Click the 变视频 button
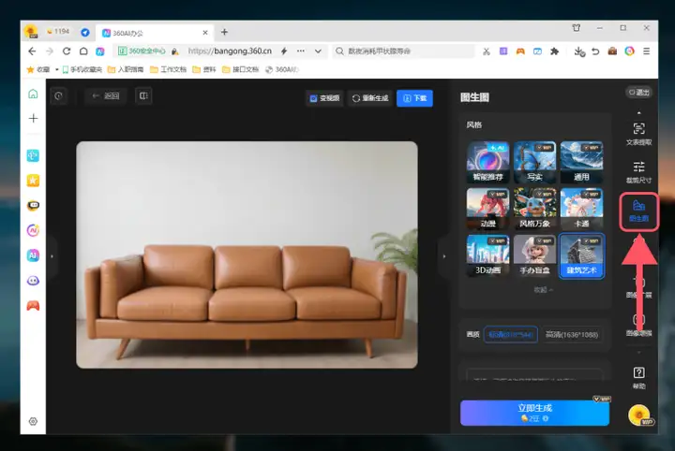 324,98
